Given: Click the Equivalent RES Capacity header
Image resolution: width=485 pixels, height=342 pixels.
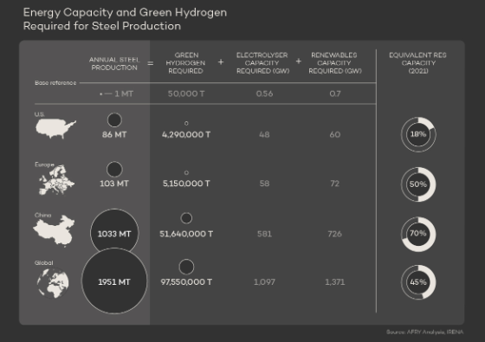Looking at the screenshot, I should (x=417, y=63).
